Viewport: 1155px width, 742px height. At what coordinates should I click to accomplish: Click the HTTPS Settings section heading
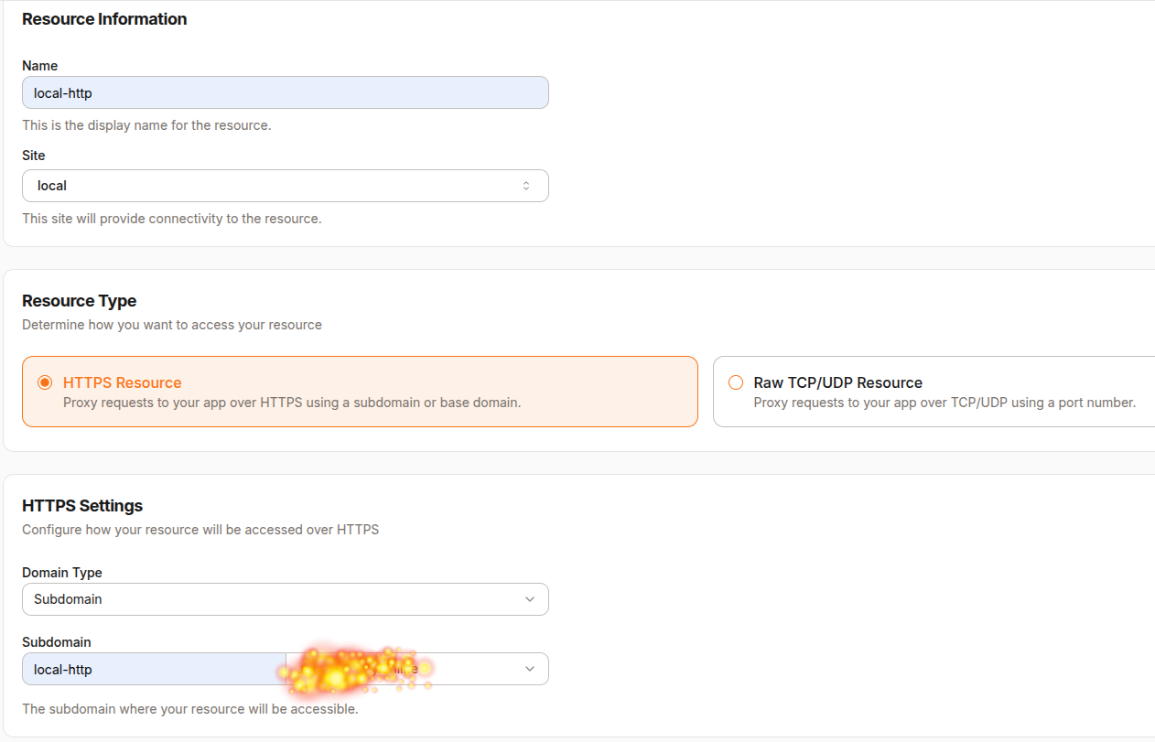click(x=82, y=506)
